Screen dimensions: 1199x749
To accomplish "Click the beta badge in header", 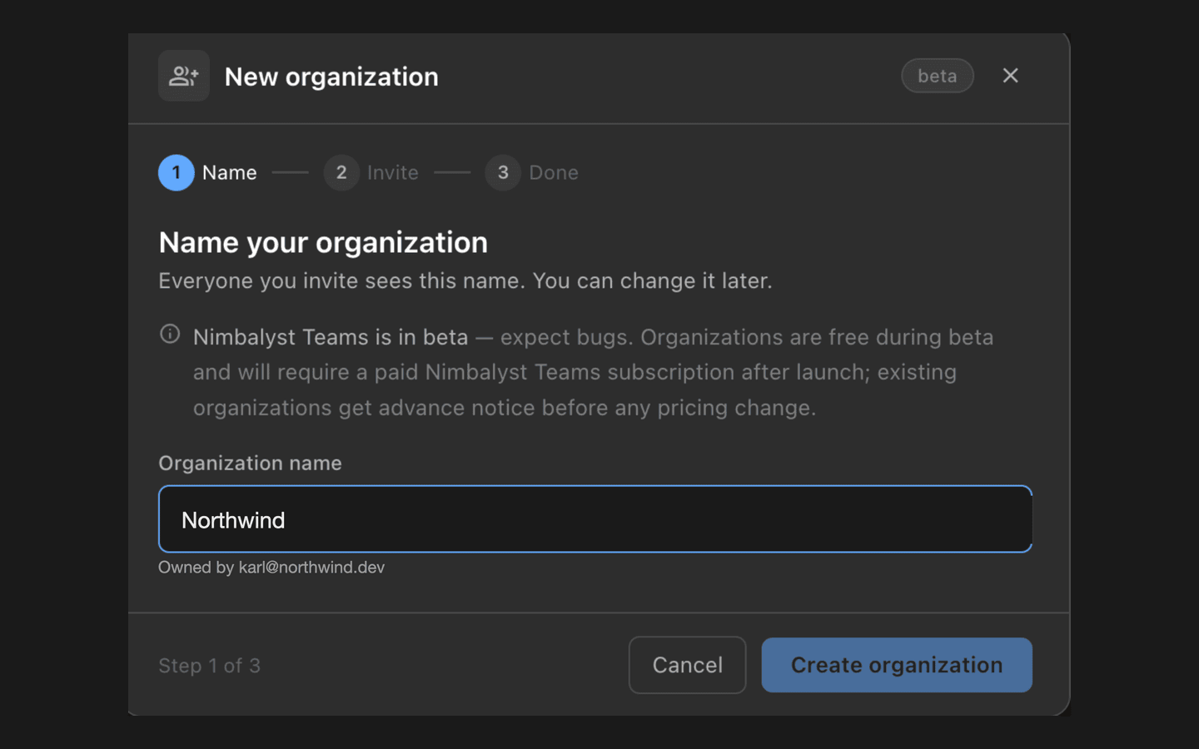I will [x=938, y=76].
